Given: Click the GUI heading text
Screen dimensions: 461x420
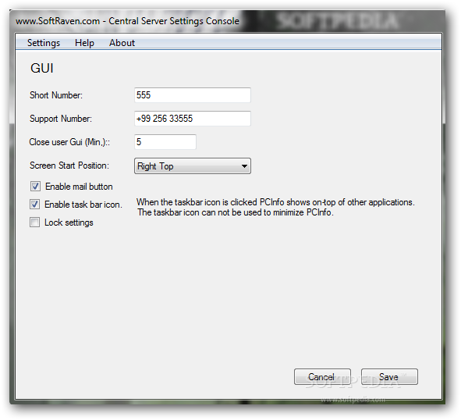Looking at the screenshot, I should point(42,68).
